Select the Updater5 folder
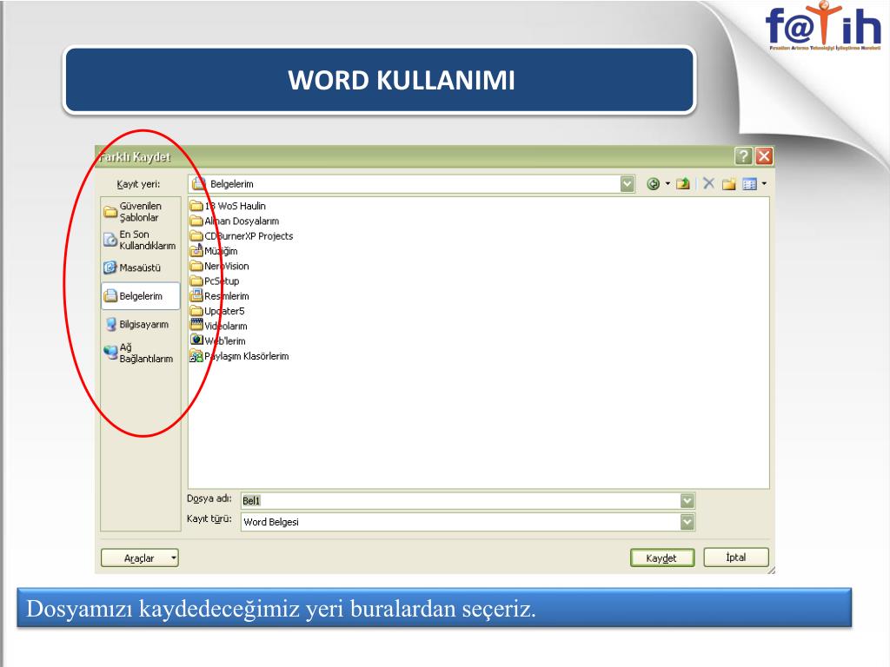The width and height of the screenshot is (890, 667). pos(217,311)
